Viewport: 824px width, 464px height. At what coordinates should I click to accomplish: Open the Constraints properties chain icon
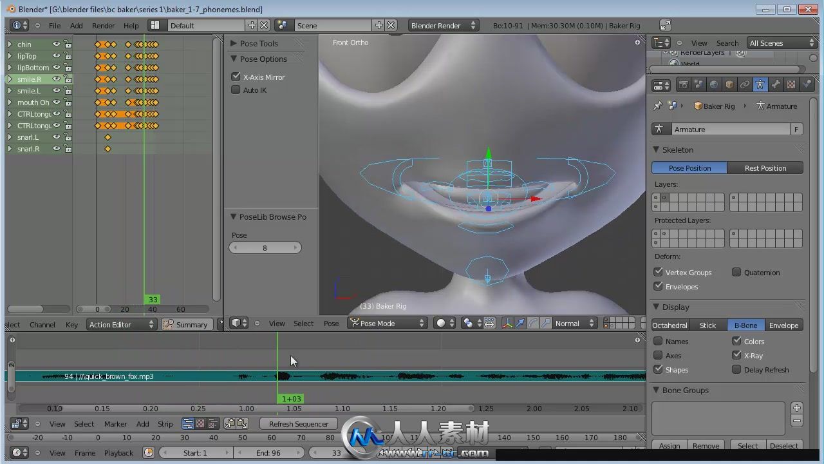pos(745,85)
